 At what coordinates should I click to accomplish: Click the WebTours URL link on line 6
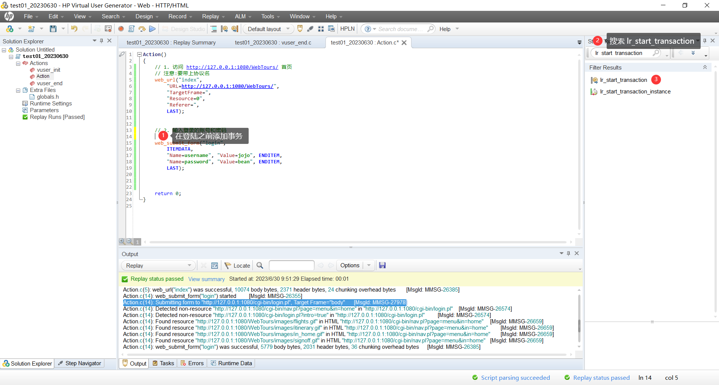click(227, 86)
